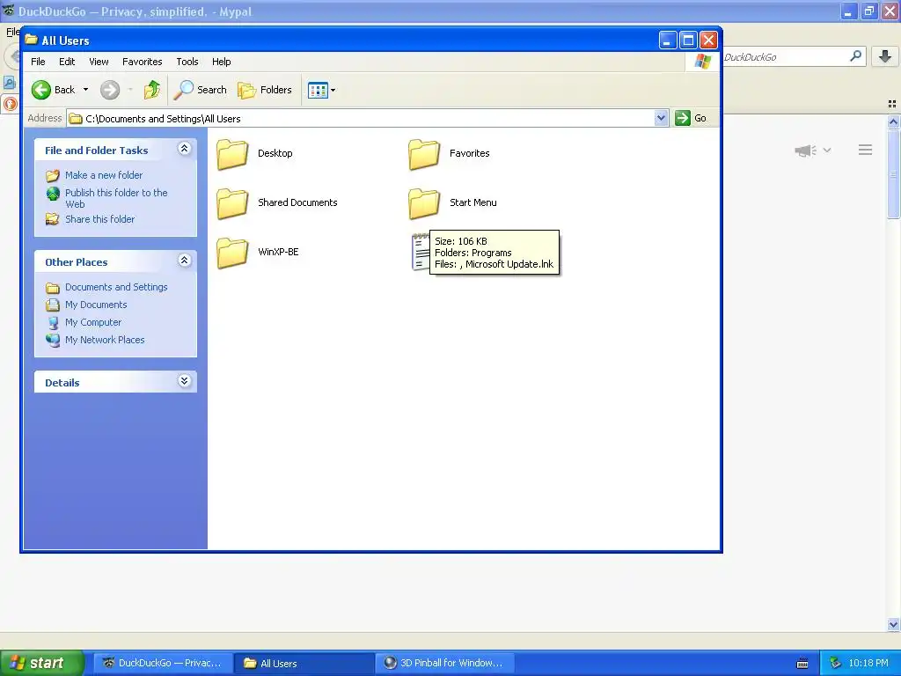Viewport: 901px width, 676px height.
Task: Open the dropdown next to megaphone icon
Action: 827,150
